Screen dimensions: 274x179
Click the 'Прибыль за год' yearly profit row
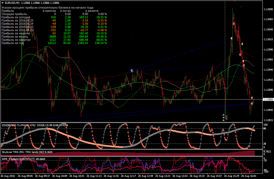pyautogui.click(x=54, y=43)
